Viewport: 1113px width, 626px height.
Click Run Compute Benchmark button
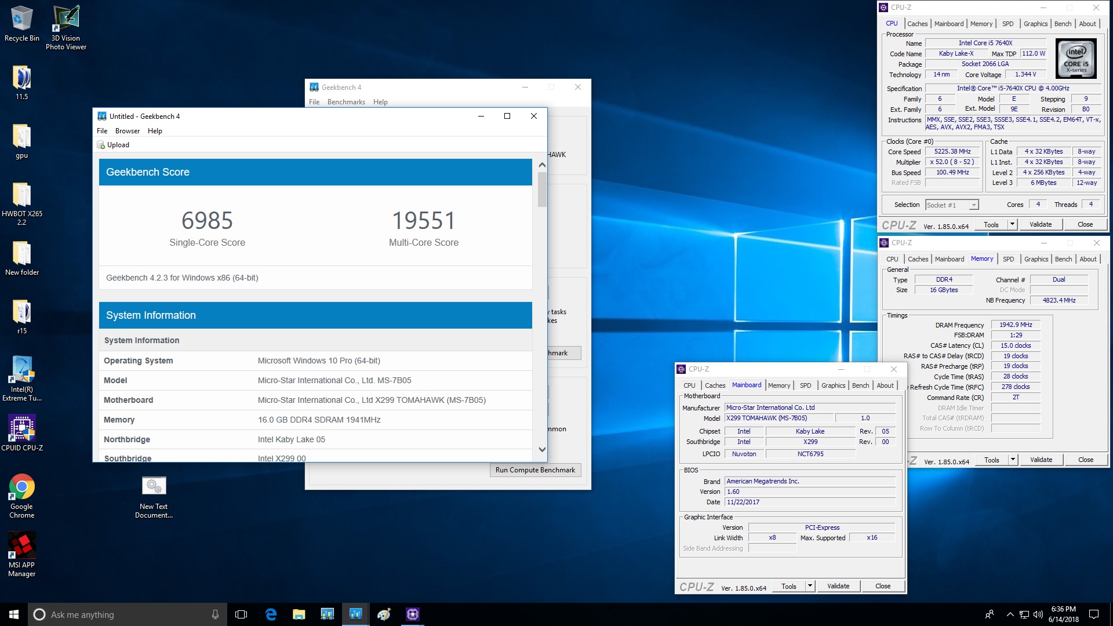(535, 470)
